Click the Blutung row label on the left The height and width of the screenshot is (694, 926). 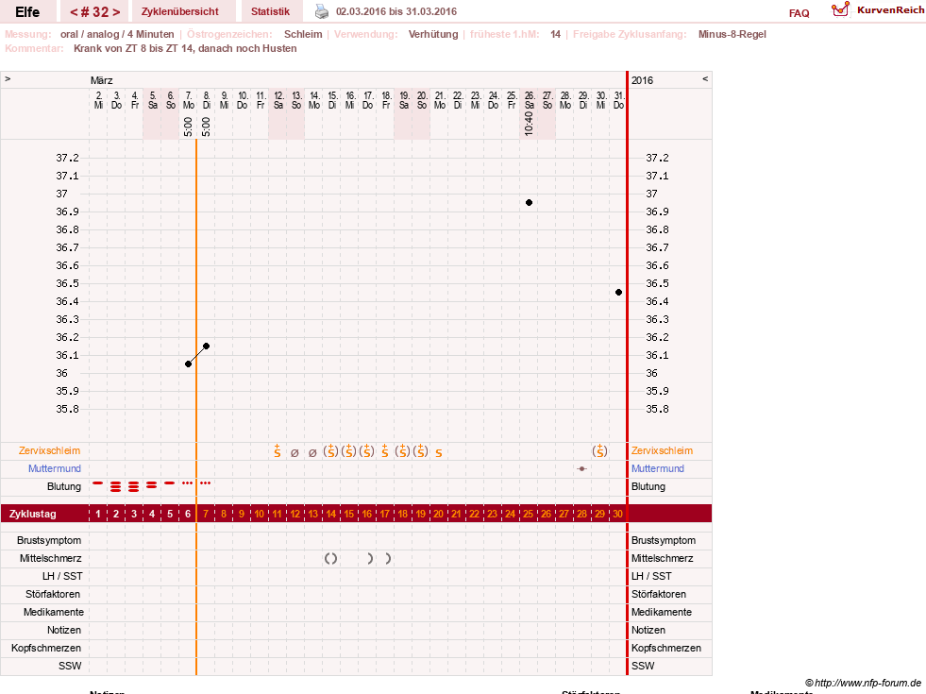(64, 486)
